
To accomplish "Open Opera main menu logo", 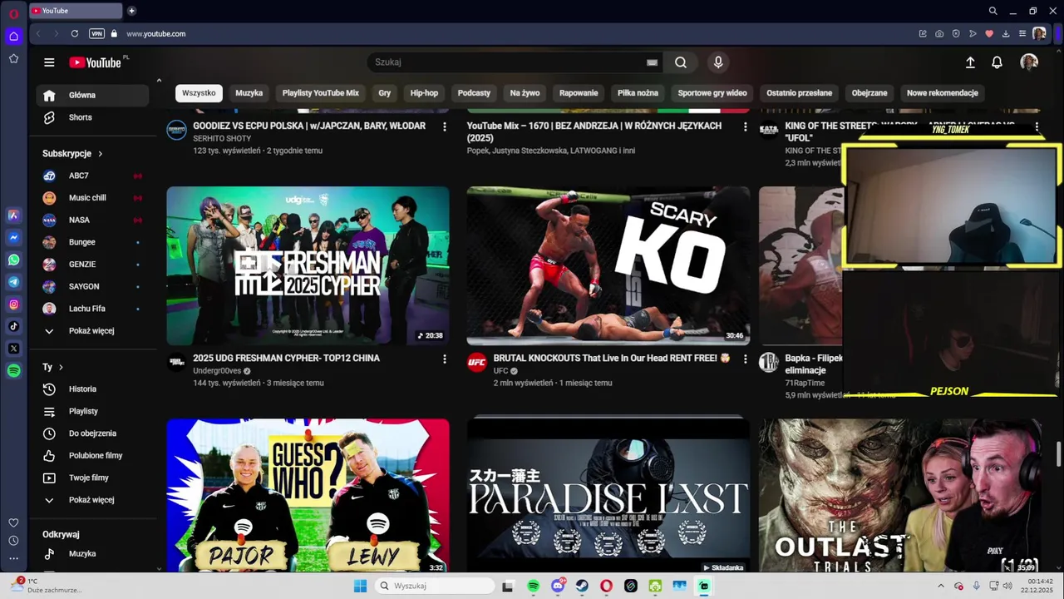I will pyautogui.click(x=13, y=13).
